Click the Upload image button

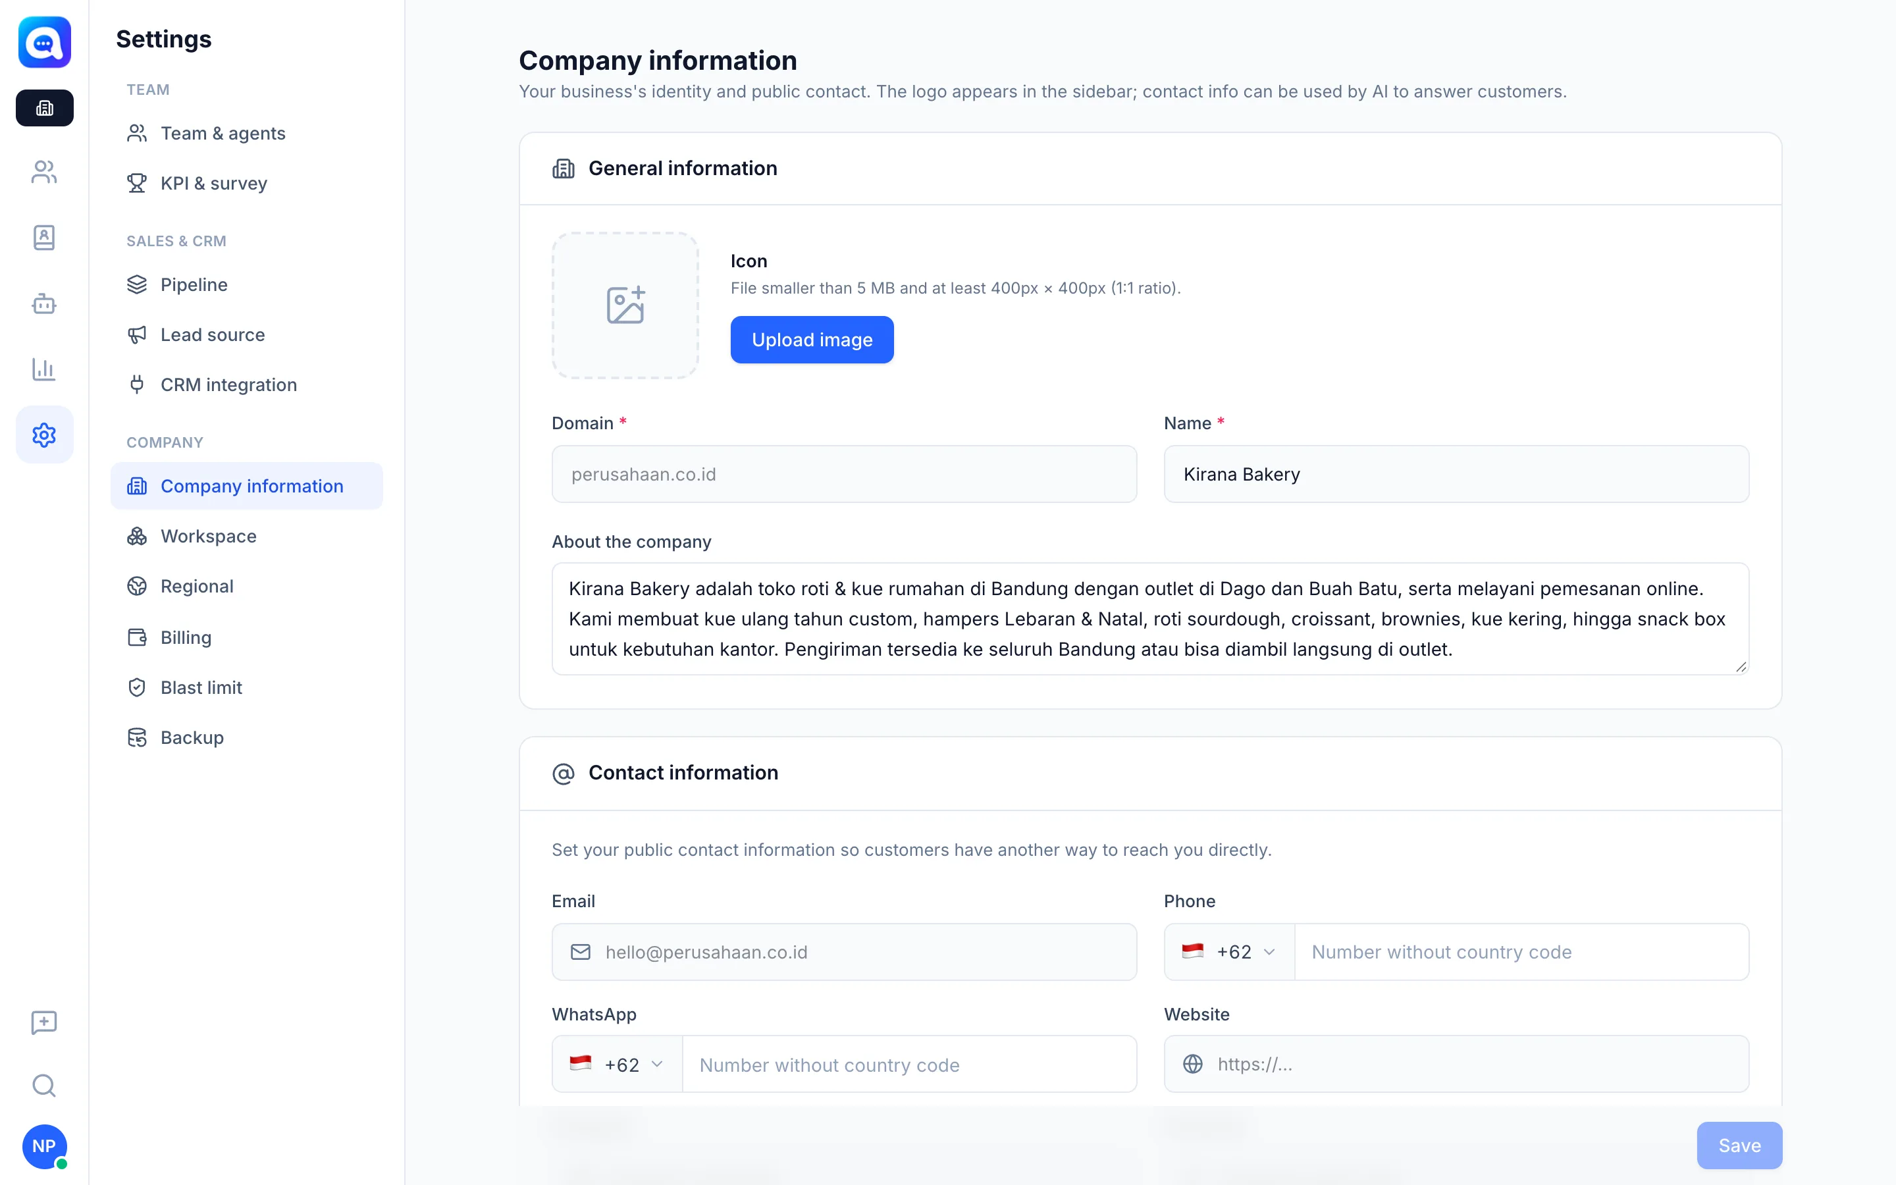[x=812, y=339]
